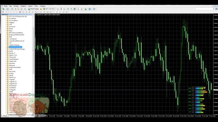This screenshot has width=218, height=122.
Task: Open the Periods (clock) dropdown
Action: pos(90,9)
